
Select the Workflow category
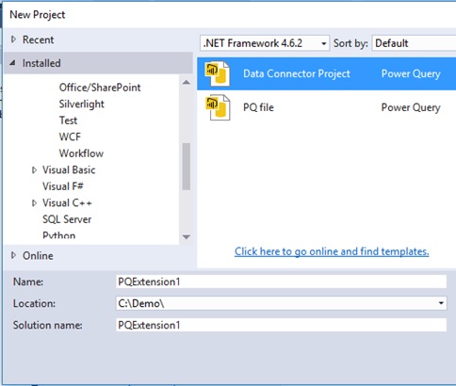tap(81, 153)
